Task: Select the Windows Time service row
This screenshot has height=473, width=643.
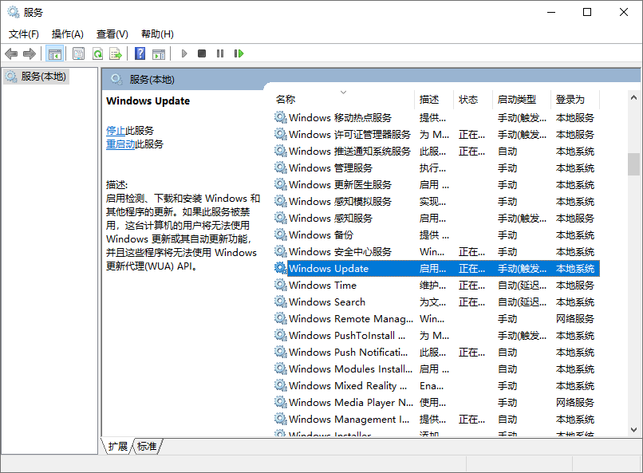Action: coord(335,285)
